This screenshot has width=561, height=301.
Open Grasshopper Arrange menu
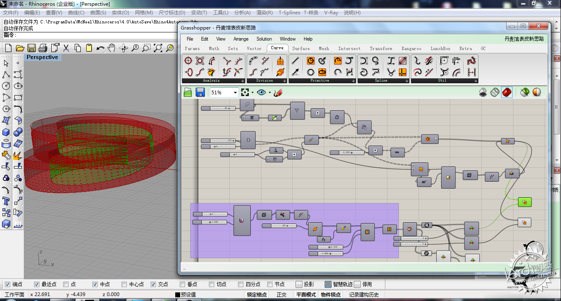241,39
